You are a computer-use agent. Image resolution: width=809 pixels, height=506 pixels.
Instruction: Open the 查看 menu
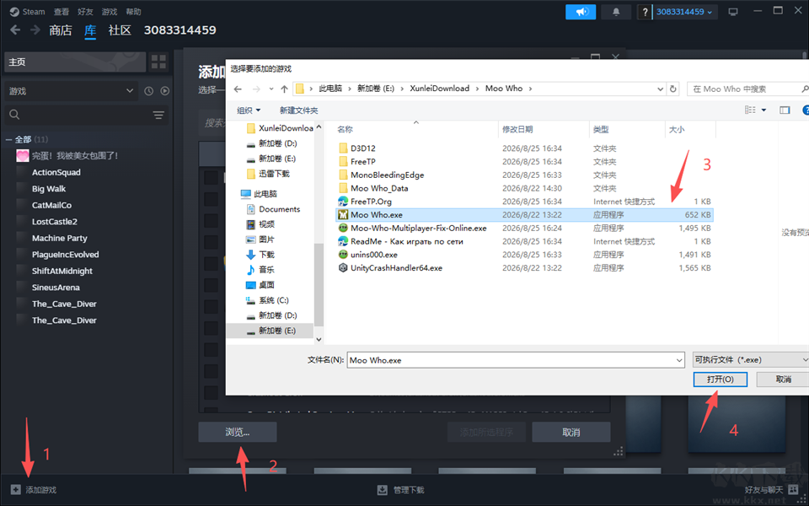61,11
